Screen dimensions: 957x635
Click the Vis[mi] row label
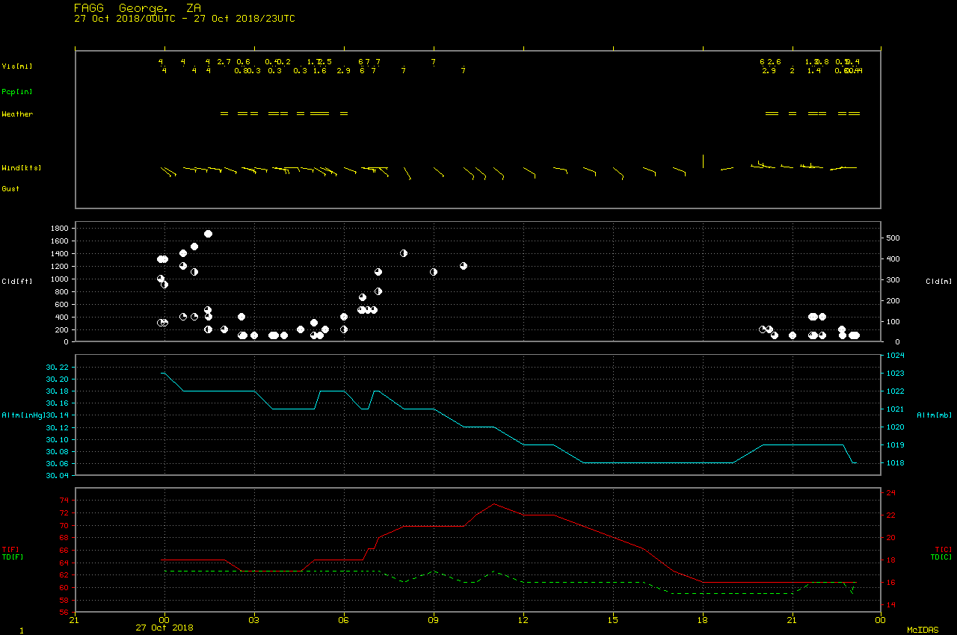tap(17, 66)
